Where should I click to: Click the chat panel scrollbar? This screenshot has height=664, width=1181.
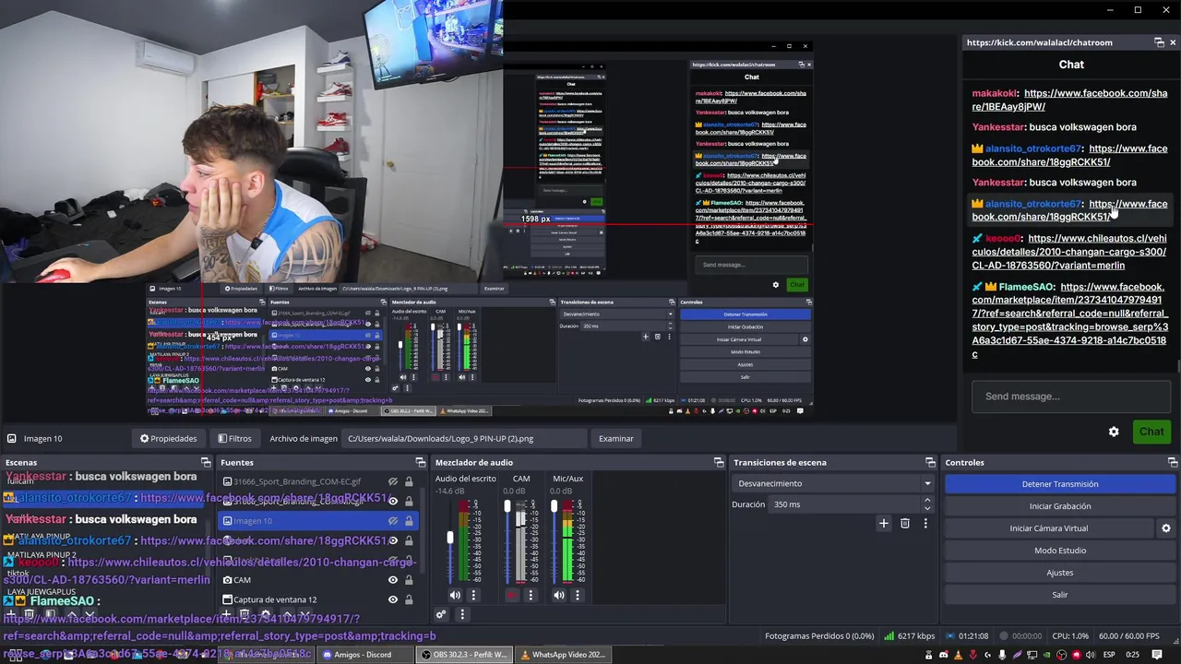1178,367
